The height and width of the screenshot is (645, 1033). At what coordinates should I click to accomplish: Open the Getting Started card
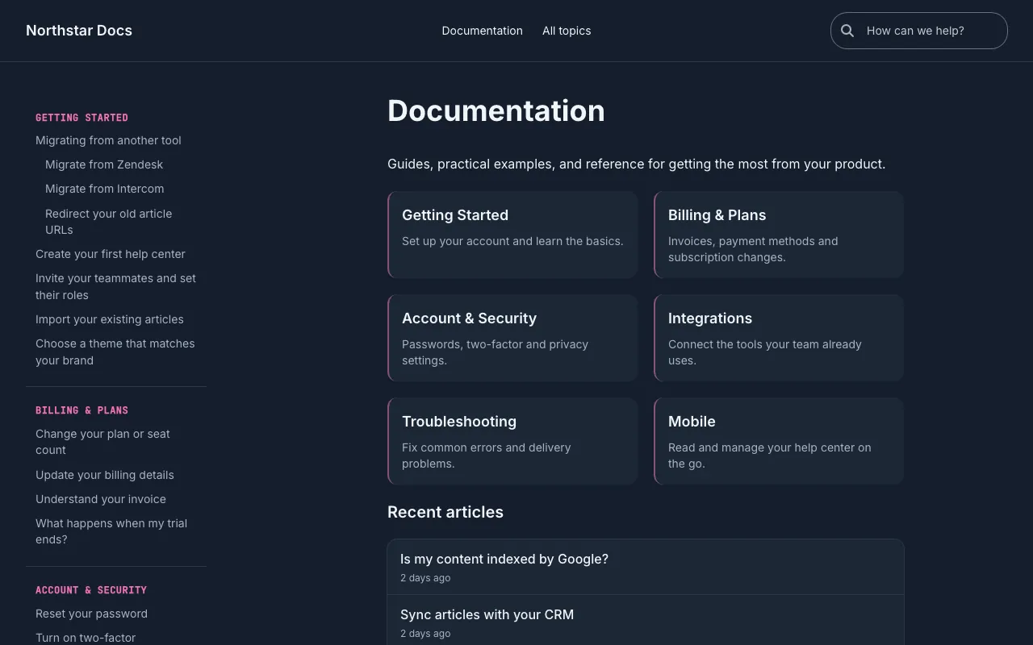point(512,235)
